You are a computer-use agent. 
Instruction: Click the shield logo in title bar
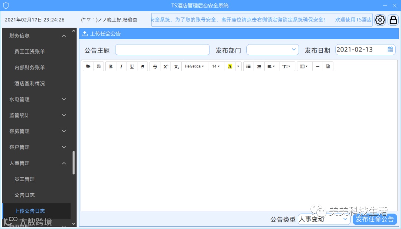(6, 5)
